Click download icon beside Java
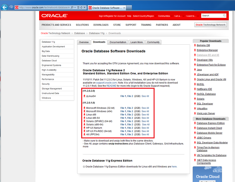The width and height of the screenshot is (235, 182). [195, 69]
